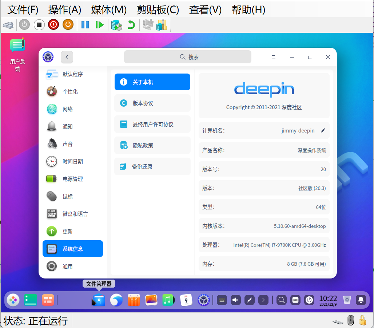Select 通用 in the sidebar

[73, 266]
